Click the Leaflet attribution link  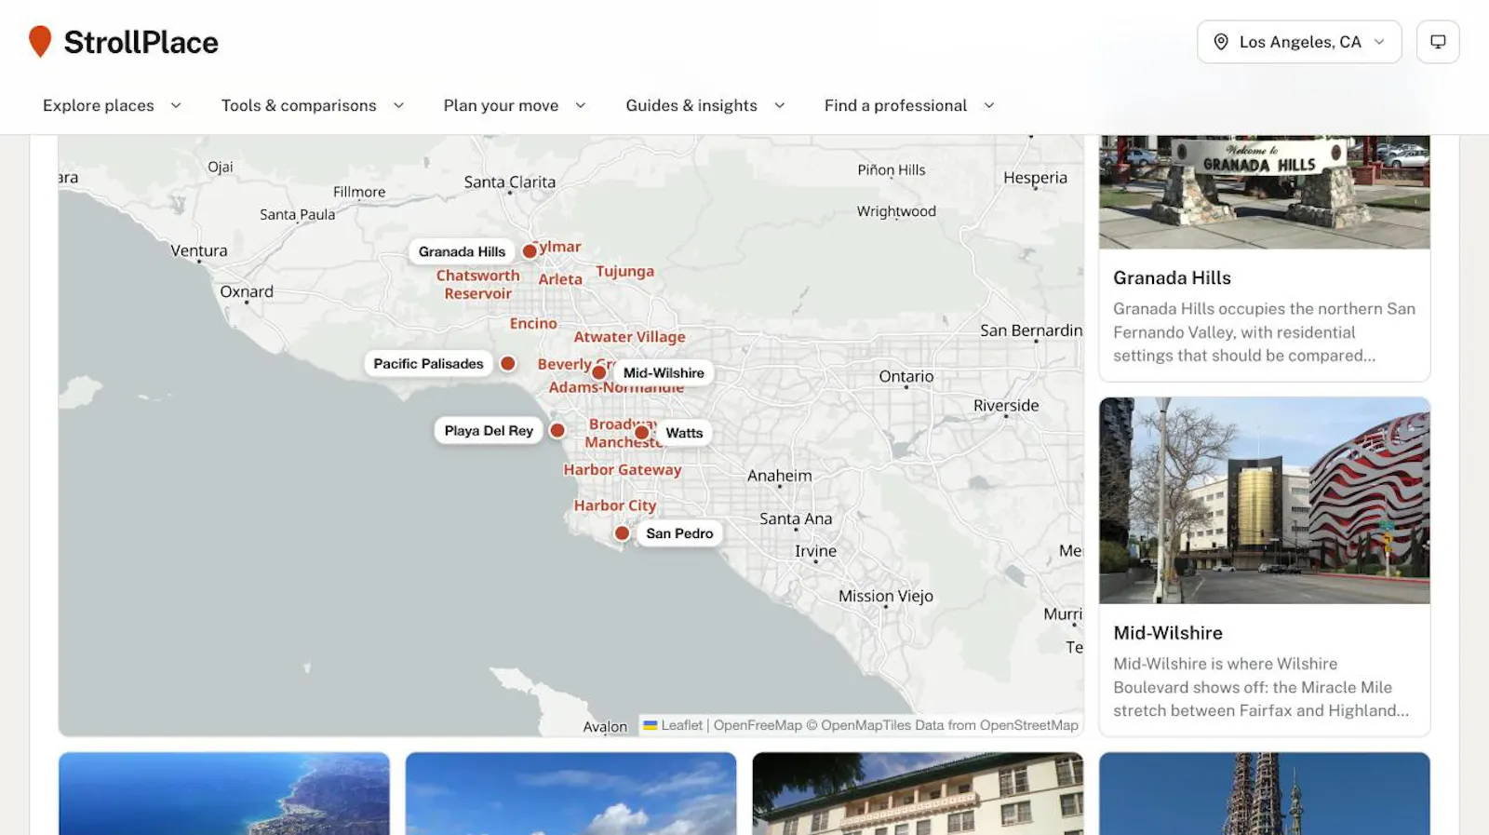point(673,725)
